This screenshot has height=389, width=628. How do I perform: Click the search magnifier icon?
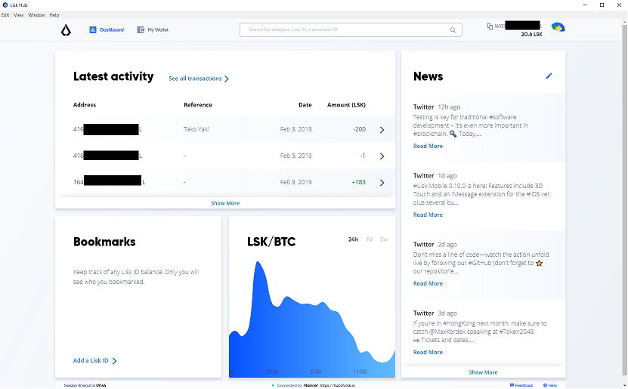click(x=453, y=30)
